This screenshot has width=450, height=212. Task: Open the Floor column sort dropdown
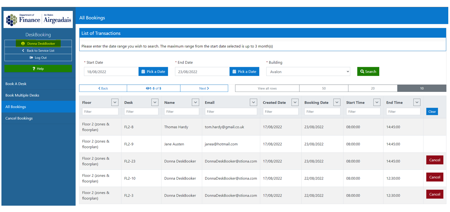tap(115, 102)
